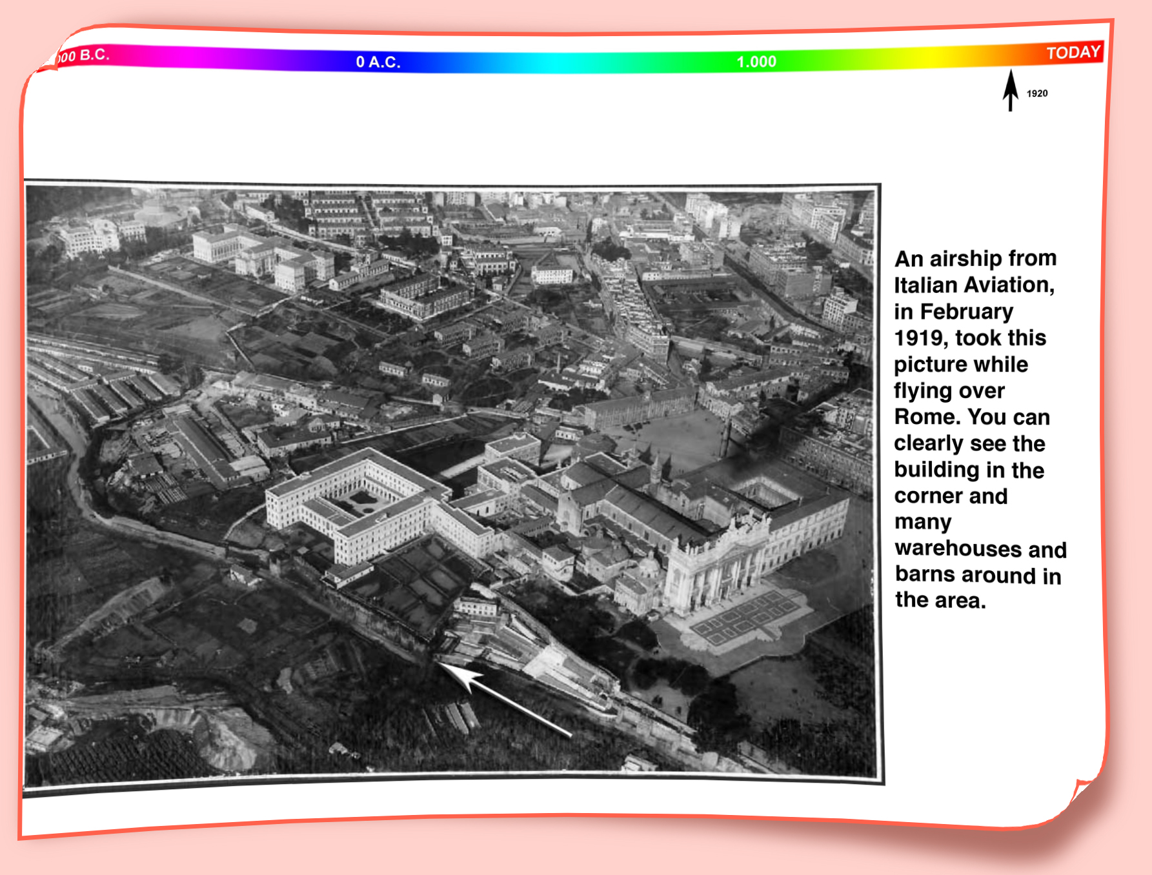This screenshot has width=1152, height=875.
Task: Click the black arrow marker under the timeline
Action: [x=1010, y=90]
